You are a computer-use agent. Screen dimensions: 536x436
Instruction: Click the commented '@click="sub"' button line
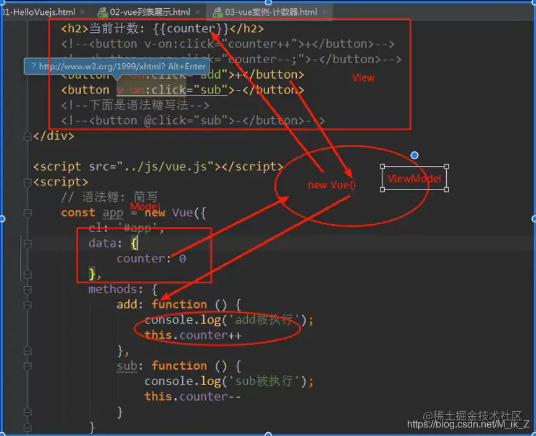[193, 121]
